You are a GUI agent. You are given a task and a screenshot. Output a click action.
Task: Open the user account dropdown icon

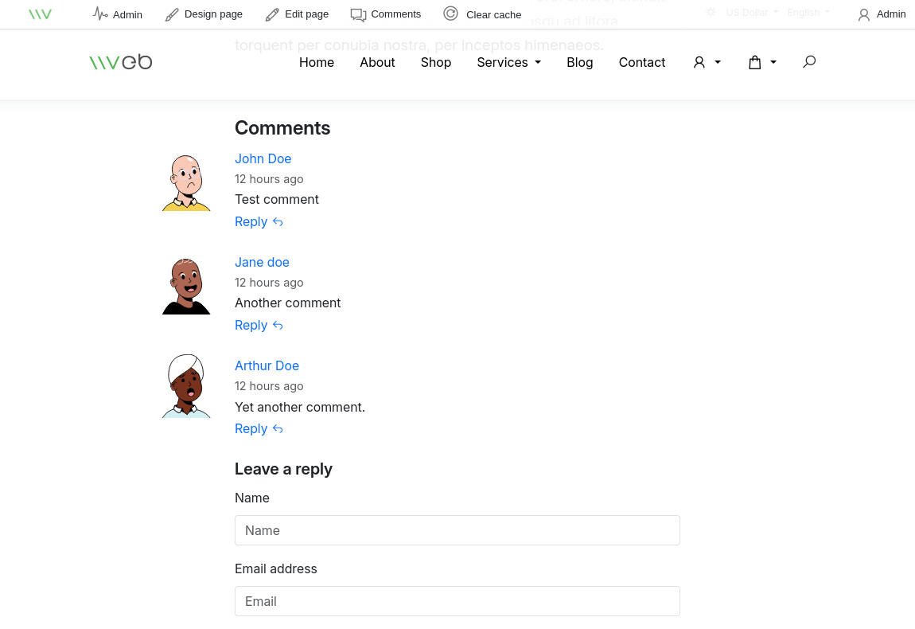click(707, 62)
